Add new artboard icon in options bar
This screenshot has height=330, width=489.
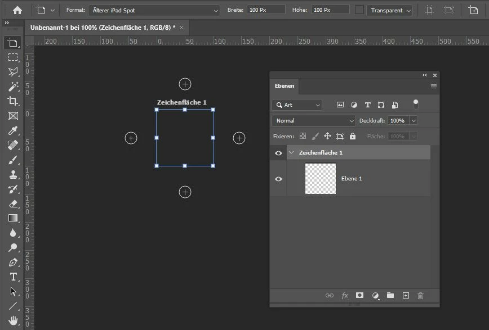point(473,10)
